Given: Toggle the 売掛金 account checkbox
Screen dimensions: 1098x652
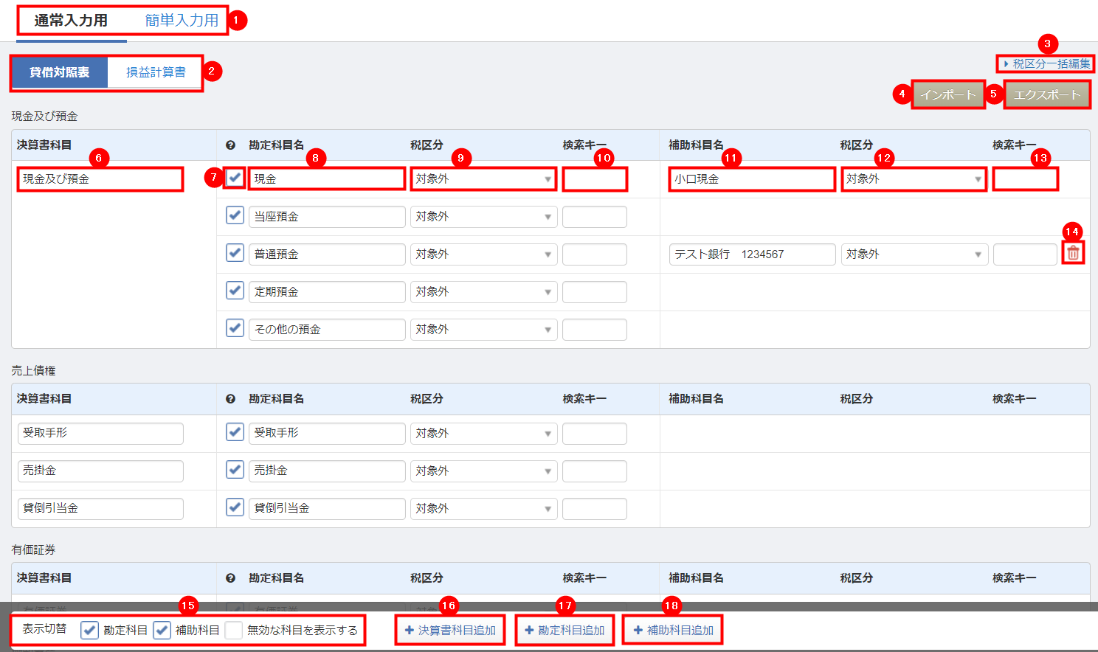Looking at the screenshot, I should click(235, 470).
